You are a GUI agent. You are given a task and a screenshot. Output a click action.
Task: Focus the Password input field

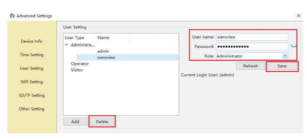point(252,47)
